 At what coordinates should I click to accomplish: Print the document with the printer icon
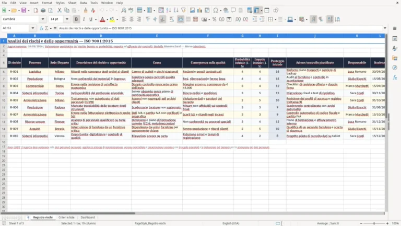(x=43, y=10)
